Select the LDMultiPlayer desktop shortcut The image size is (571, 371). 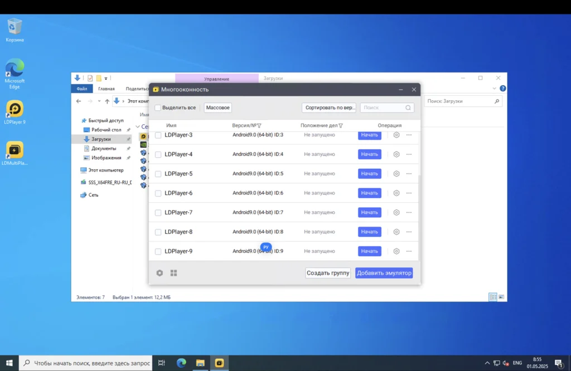coord(14,153)
